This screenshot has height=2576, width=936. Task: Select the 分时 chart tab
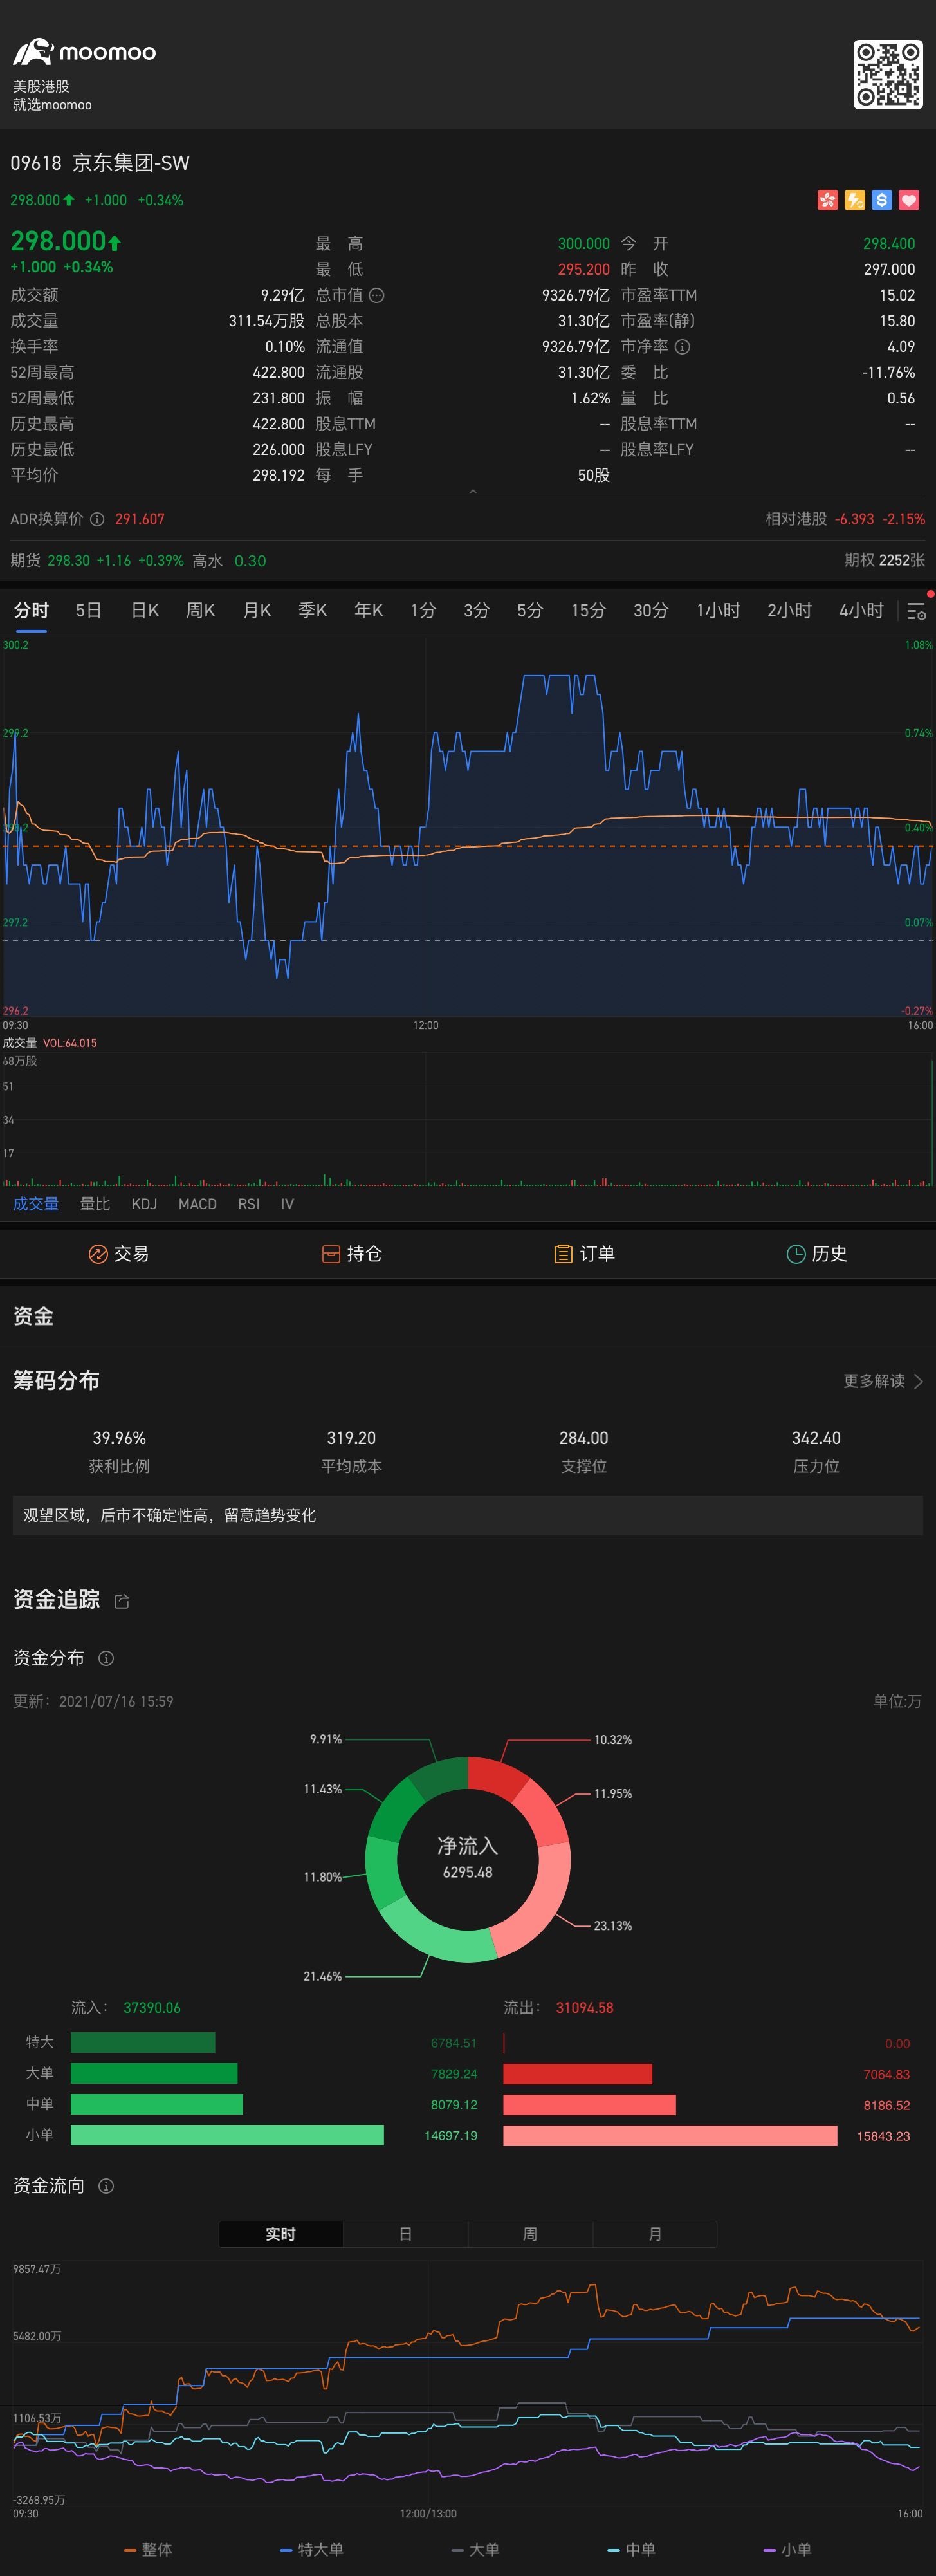pos(31,610)
